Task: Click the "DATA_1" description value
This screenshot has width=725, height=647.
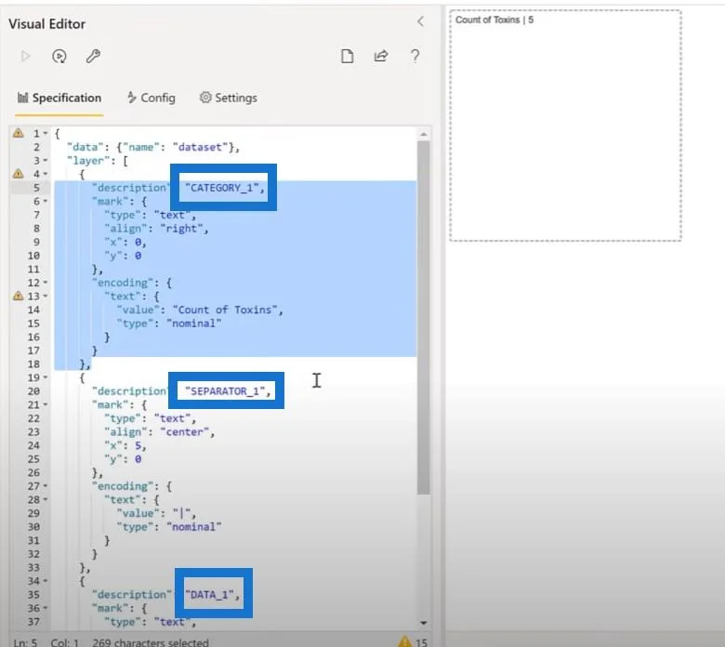Action: coord(209,595)
